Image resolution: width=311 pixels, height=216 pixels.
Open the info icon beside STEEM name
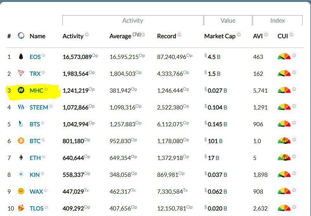(51, 106)
